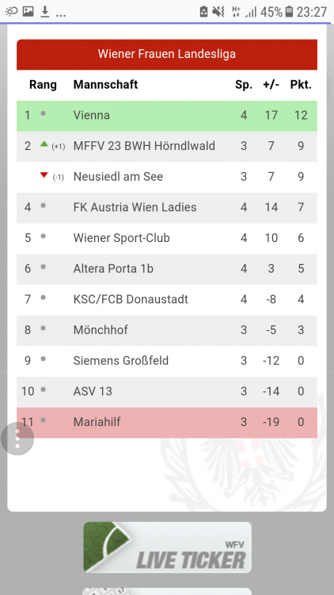Tap the grey dot beside Vienna rank
The image size is (334, 595).
click(x=44, y=113)
